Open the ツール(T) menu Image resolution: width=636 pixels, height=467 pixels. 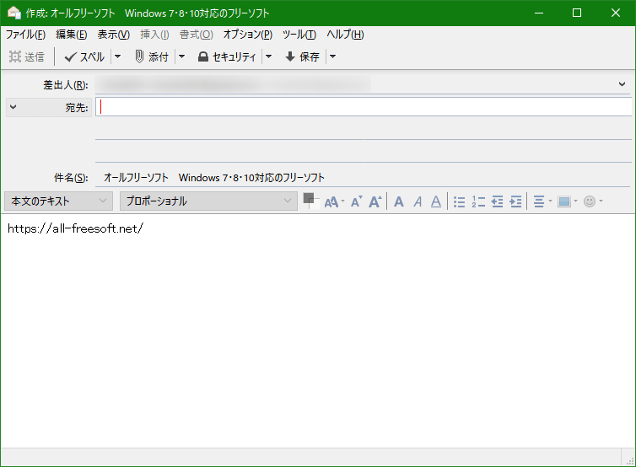[299, 35]
